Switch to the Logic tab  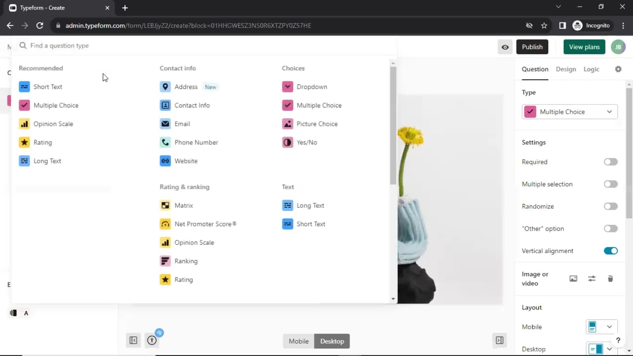[591, 69]
